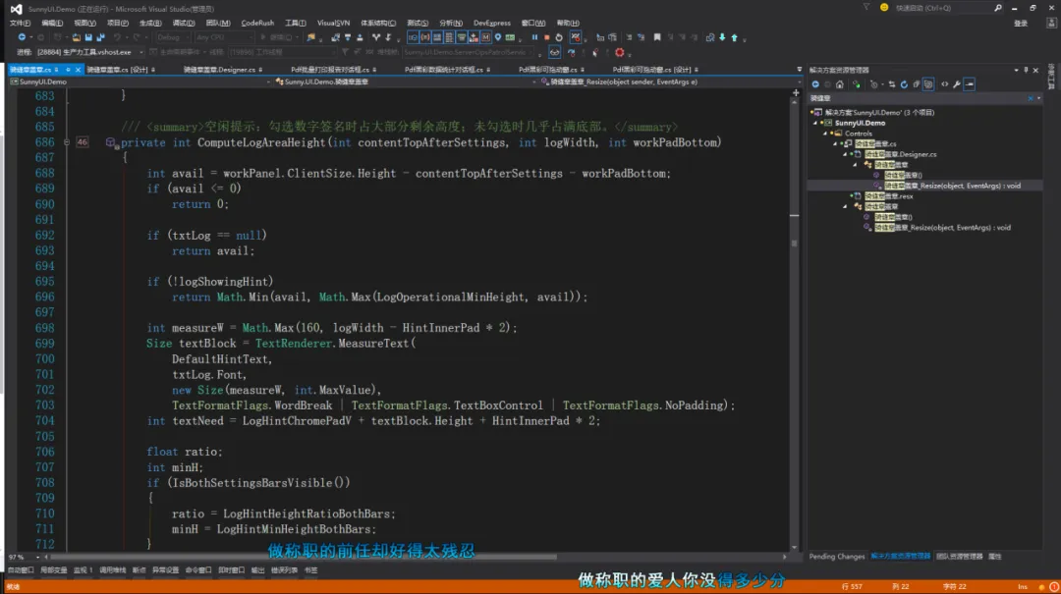The image size is (1061, 594).
Task: Toggle Show All Files in Solution Explorer
Action: 928,84
